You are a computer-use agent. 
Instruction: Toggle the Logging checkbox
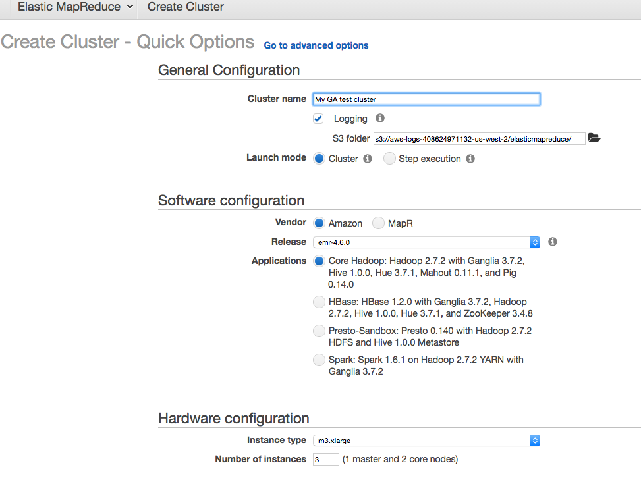click(x=319, y=119)
